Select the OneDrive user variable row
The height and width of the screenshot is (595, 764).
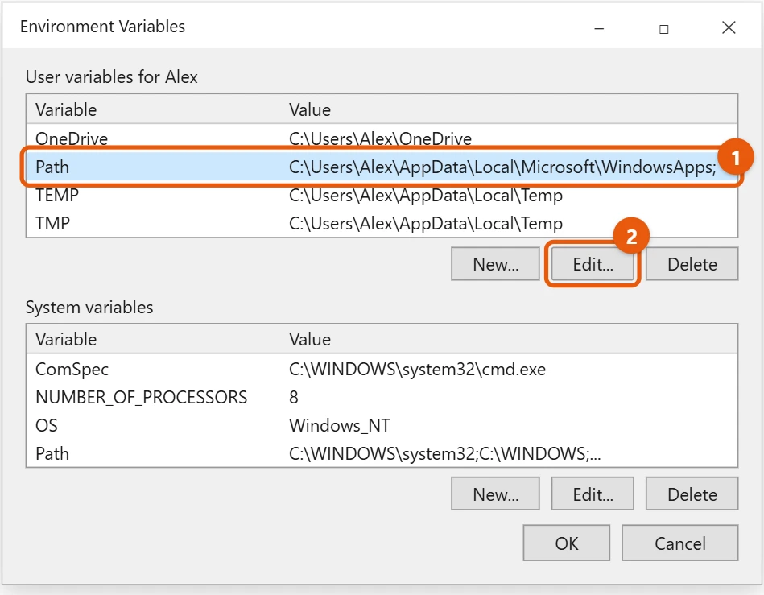[382, 138]
